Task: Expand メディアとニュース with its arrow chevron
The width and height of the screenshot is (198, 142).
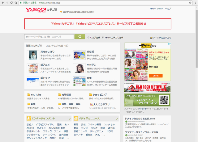Action: pos(117,119)
